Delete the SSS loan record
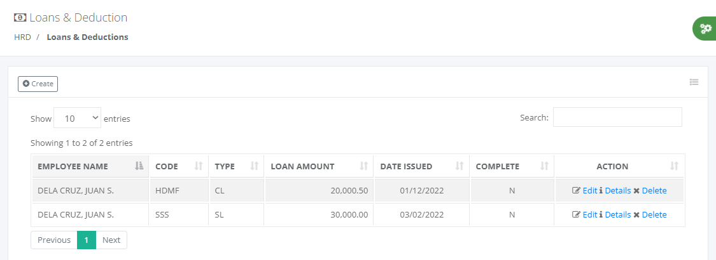 point(654,214)
